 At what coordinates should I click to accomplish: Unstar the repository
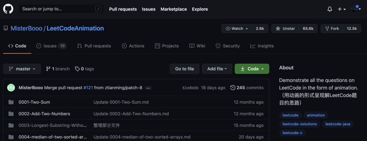(x=285, y=28)
